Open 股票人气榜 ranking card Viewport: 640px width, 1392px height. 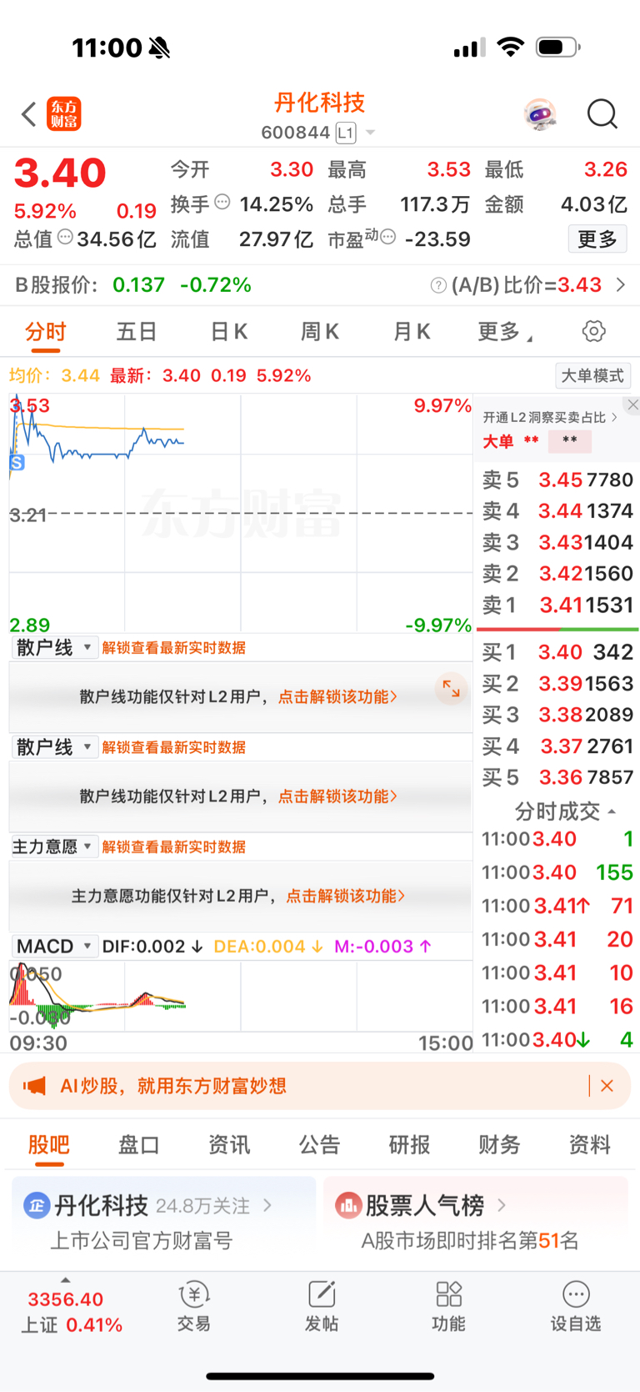[476, 1223]
